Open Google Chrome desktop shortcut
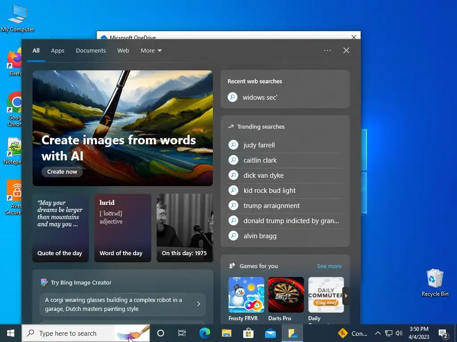457x342 pixels. coord(14,109)
